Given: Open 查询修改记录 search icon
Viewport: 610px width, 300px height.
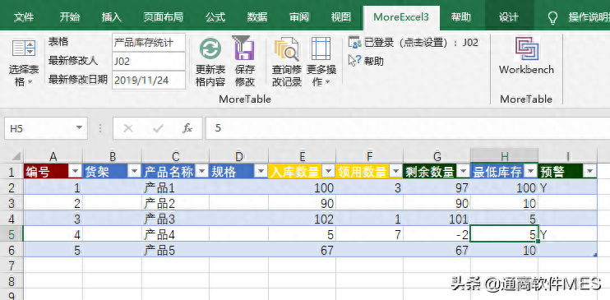Looking at the screenshot, I should (286, 49).
